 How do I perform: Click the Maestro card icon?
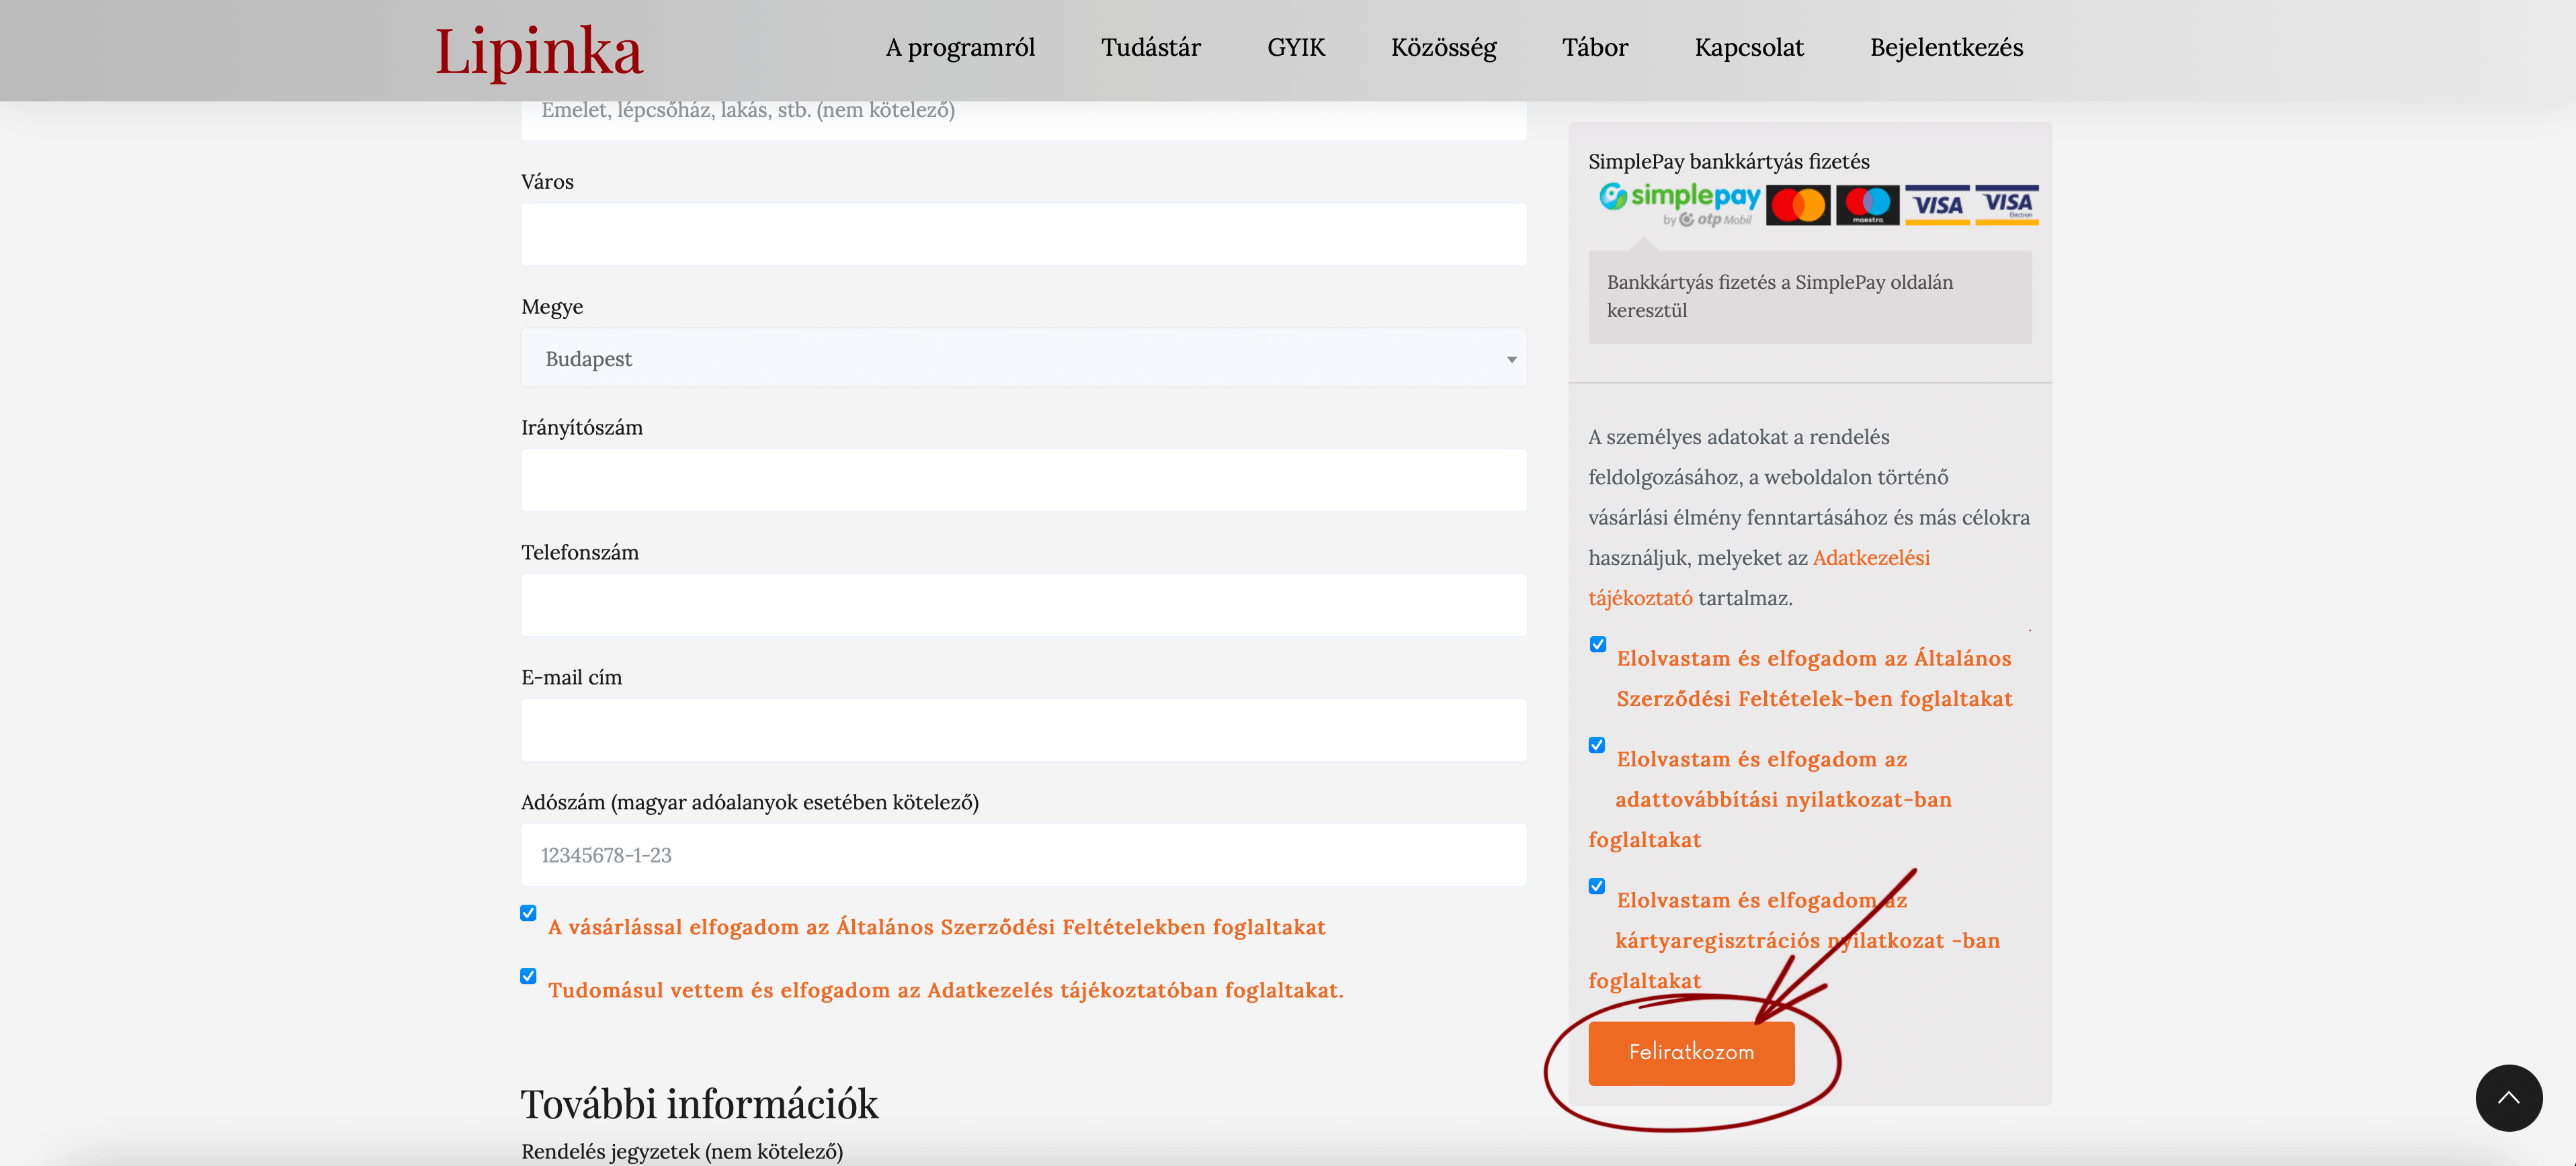(1867, 205)
